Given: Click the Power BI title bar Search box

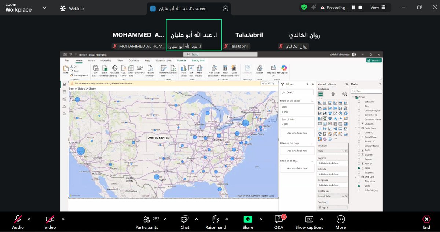Looking at the screenshot, I should [x=221, y=54].
